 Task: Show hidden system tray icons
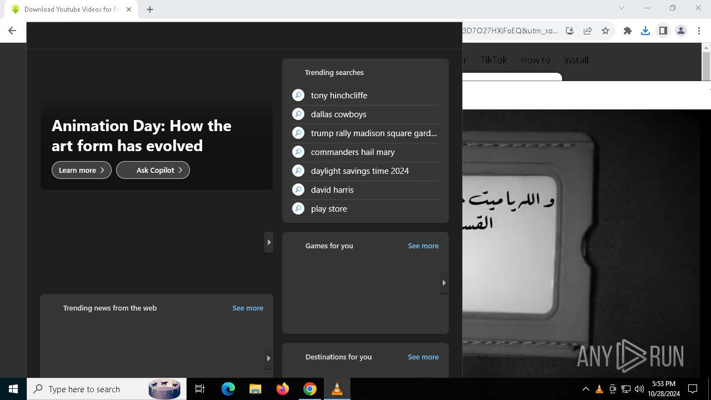tap(586, 389)
